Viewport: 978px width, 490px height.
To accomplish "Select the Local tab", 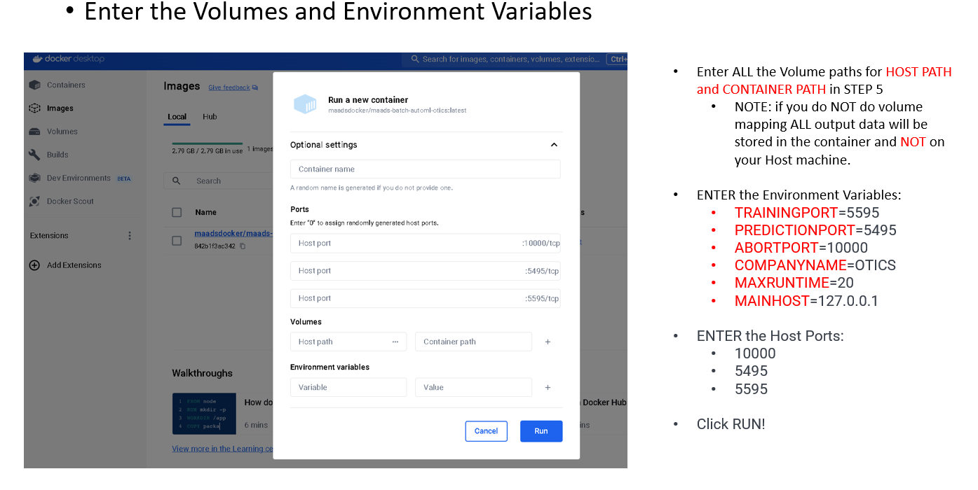I will 177,117.
